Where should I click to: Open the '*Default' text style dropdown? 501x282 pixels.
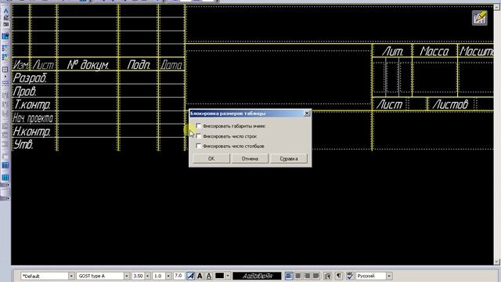click(x=71, y=276)
